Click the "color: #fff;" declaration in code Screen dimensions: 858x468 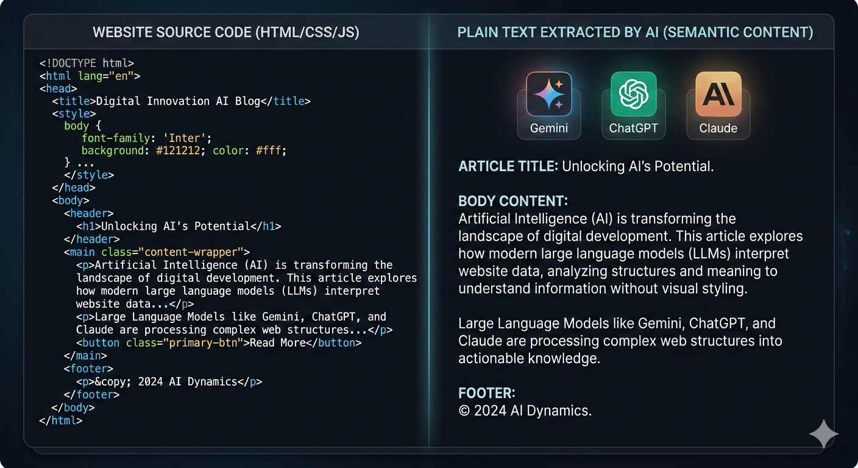pyautogui.click(x=249, y=151)
